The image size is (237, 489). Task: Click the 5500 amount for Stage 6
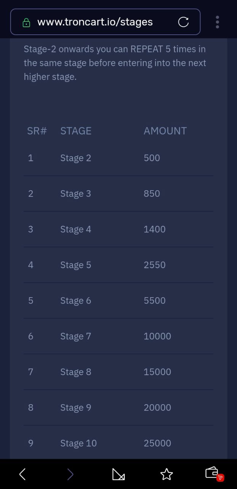coord(155,301)
